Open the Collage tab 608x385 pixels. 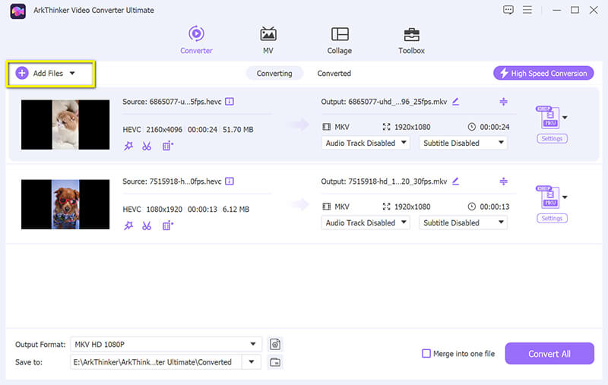(x=339, y=40)
